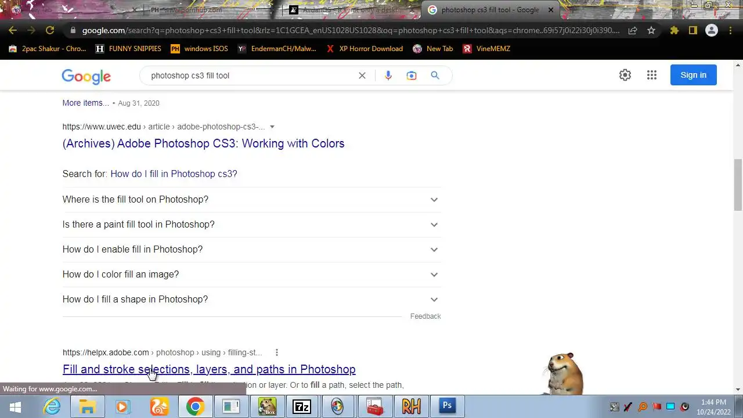Viewport: 743px width, 418px height.
Task: Open the Chrome side panel
Action: tap(693, 30)
